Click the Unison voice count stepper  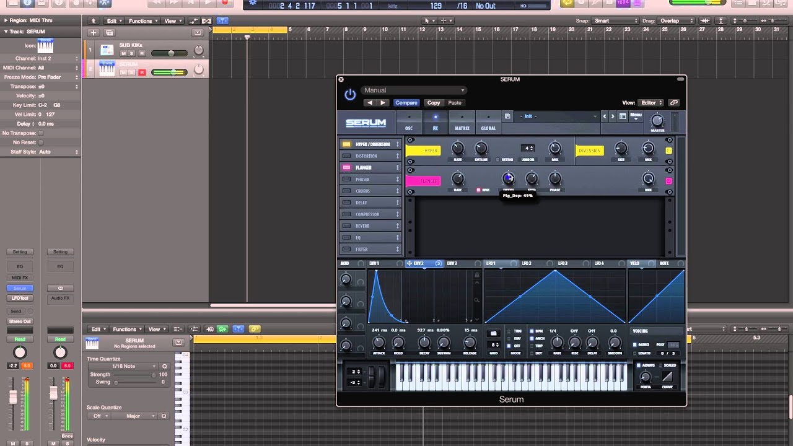tap(528, 149)
